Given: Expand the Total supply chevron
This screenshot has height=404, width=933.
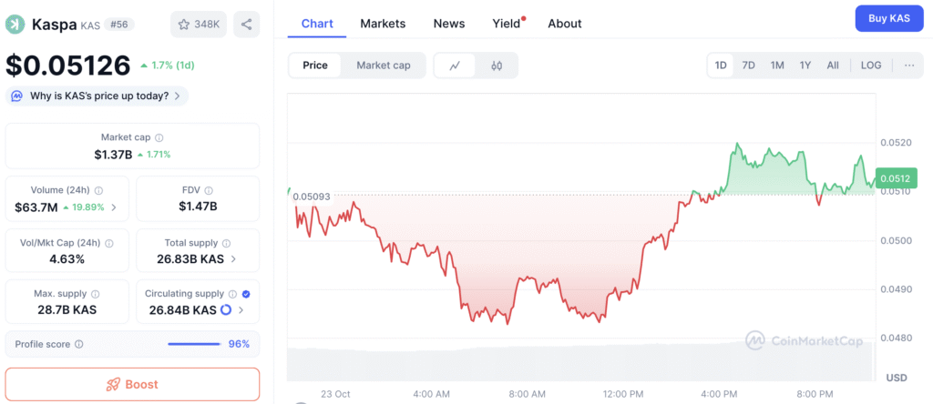Looking at the screenshot, I should pyautogui.click(x=234, y=259).
